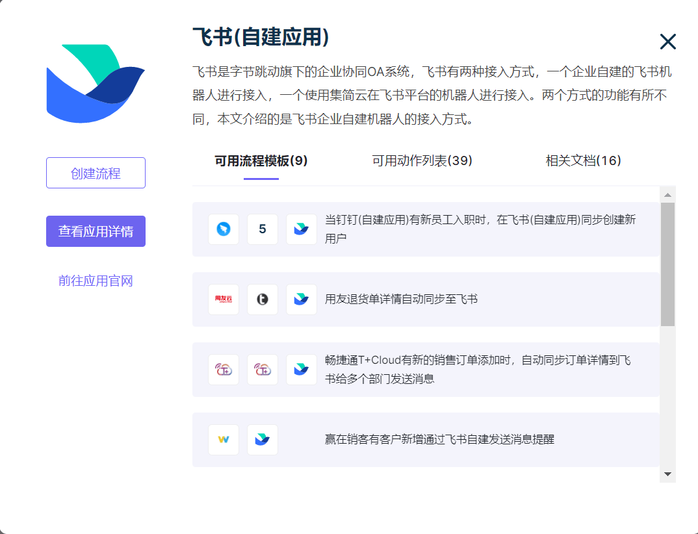Click DingTalk icon in new employee template
The image size is (698, 534).
(x=224, y=229)
